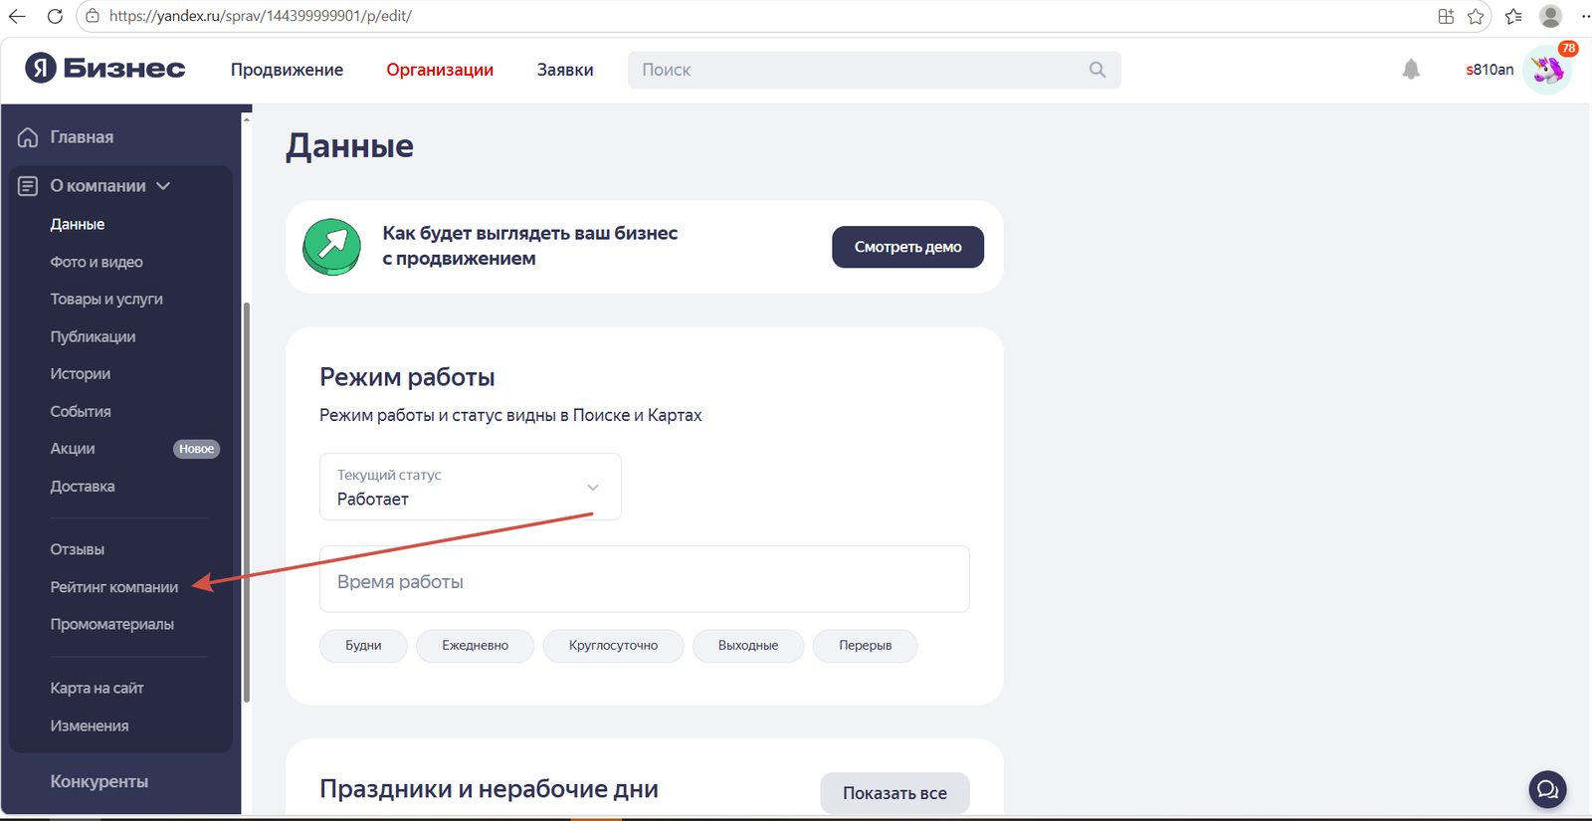
Task: Click the browser address bar URL
Action: click(x=261, y=16)
